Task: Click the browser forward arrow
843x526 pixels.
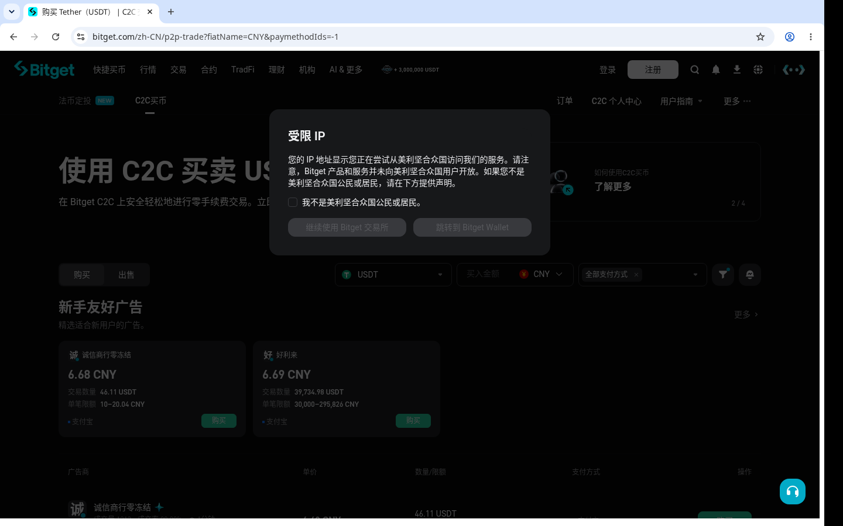Action: (35, 37)
